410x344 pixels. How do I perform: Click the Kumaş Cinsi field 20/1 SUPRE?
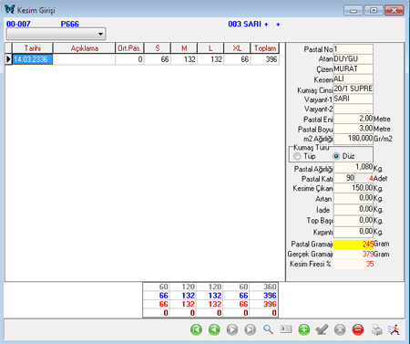point(353,89)
